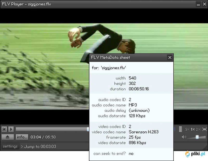Open the info... metadata sheet
Viewport: 208px width, 161px height.
pyautogui.click(x=22, y=137)
